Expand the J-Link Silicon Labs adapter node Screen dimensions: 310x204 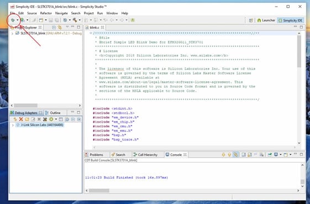click(x=13, y=125)
